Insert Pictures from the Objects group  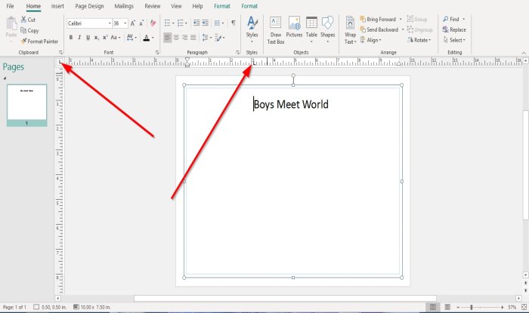click(x=294, y=28)
